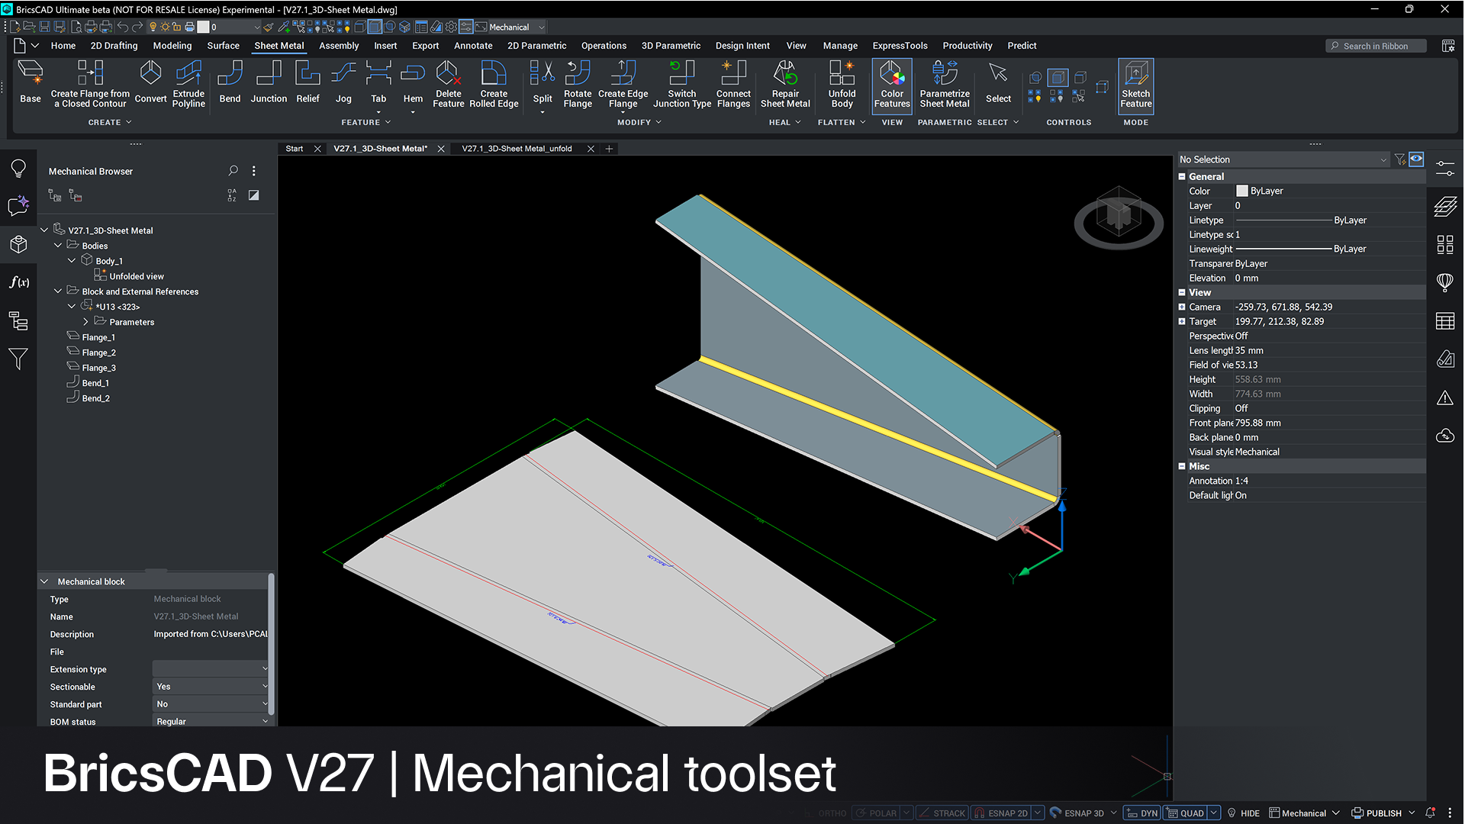Select the Tab feature tool

pyautogui.click(x=378, y=82)
